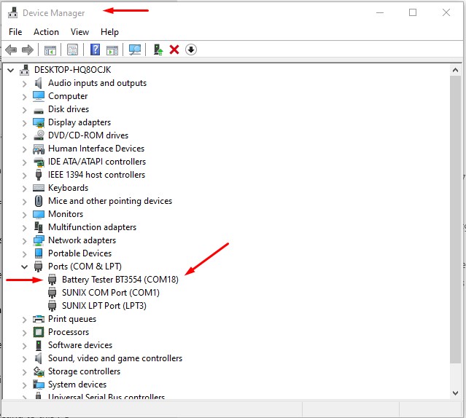The height and width of the screenshot is (418, 466).
Task: Select the Ports (COM & LPT) label
Action: [85, 267]
